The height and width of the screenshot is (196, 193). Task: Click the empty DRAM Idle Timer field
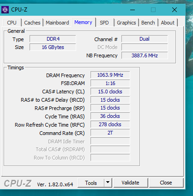coord(110,141)
